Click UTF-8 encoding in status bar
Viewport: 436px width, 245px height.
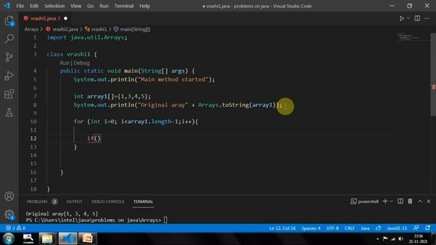tap(332, 228)
